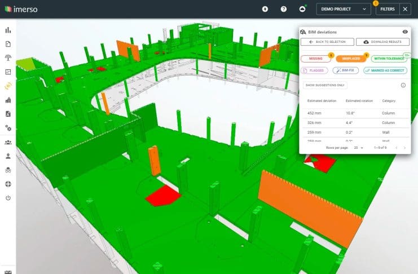Click the help question mark icon
This screenshot has width=418, height=274.
pyautogui.click(x=284, y=9)
